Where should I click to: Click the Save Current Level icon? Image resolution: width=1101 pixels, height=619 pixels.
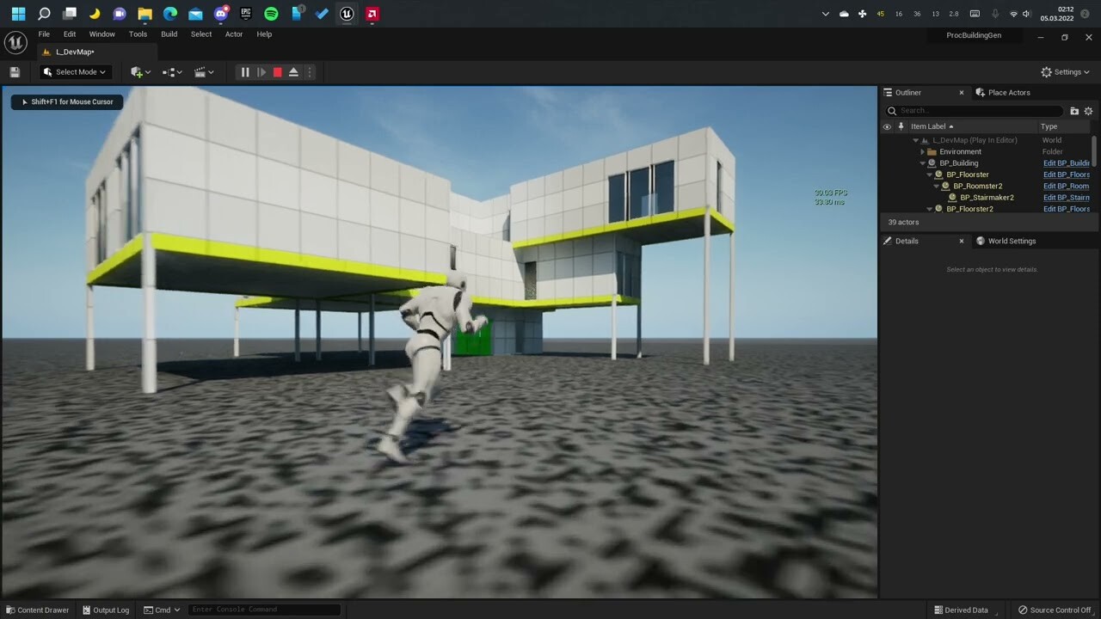click(x=15, y=72)
